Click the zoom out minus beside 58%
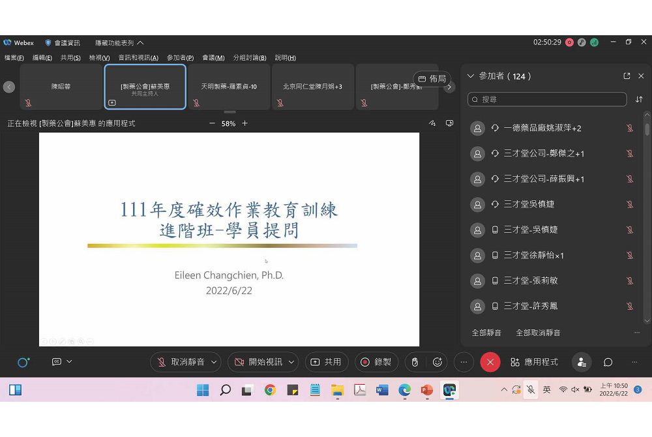 coord(212,123)
